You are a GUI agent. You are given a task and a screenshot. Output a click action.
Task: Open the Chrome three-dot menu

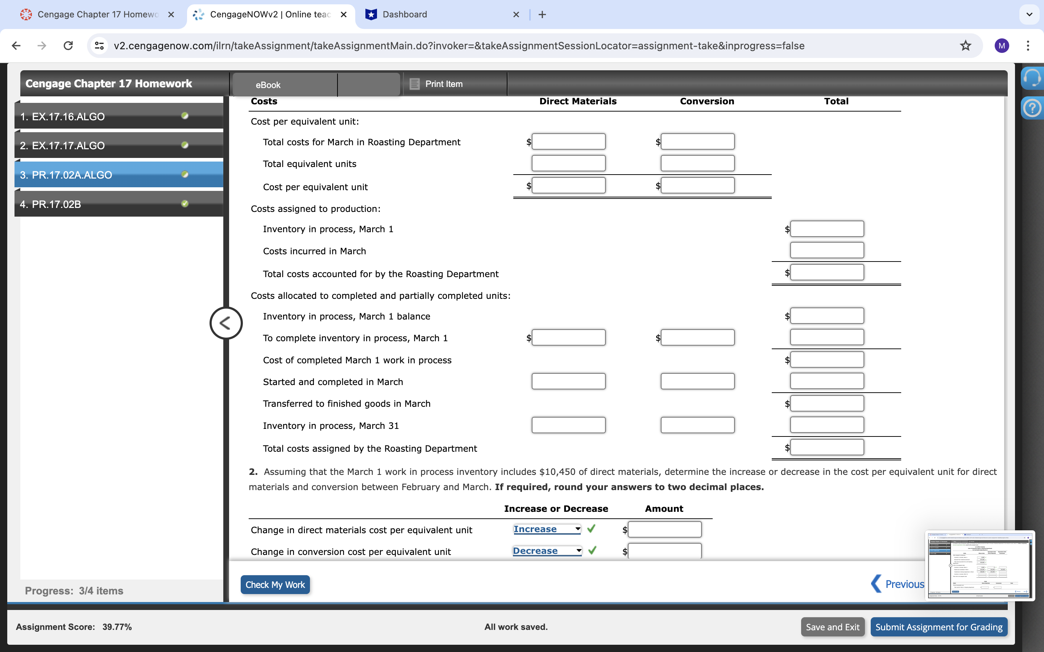(1028, 46)
